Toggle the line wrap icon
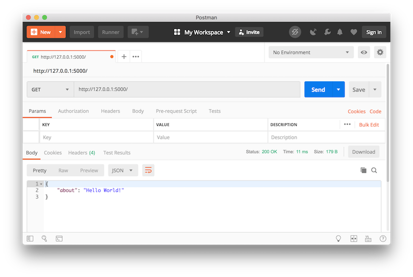The height and width of the screenshot is (277, 413). tap(148, 170)
